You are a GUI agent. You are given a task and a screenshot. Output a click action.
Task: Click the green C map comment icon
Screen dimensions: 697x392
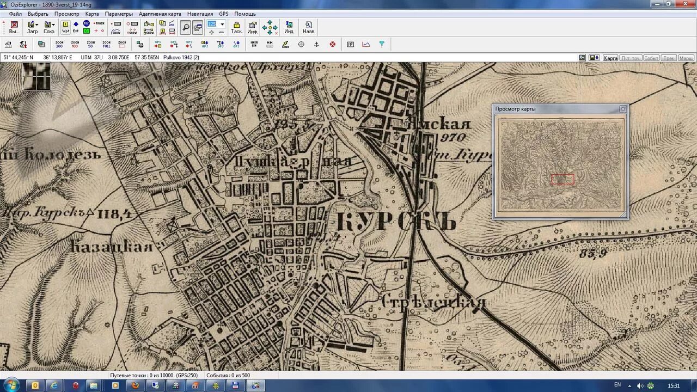click(86, 31)
